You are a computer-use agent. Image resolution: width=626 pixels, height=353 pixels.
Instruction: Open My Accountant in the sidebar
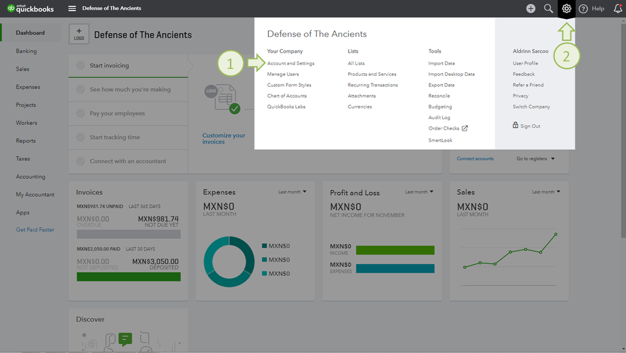pyautogui.click(x=35, y=195)
